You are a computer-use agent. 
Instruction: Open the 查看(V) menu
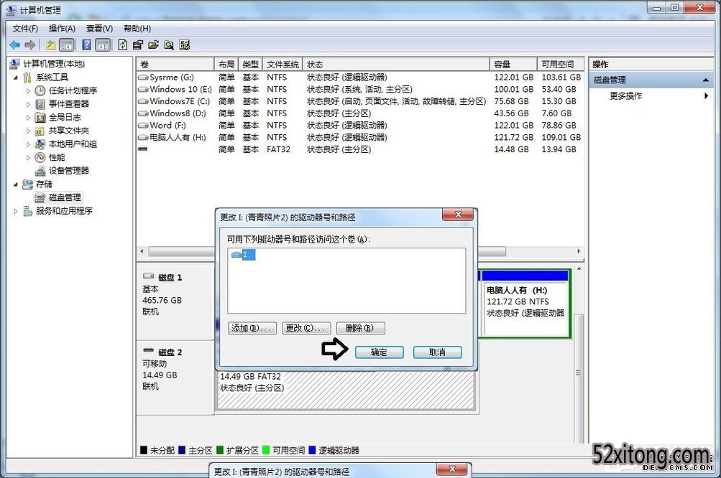99,29
